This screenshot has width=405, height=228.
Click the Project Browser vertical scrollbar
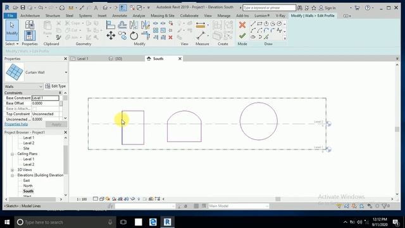point(66,159)
